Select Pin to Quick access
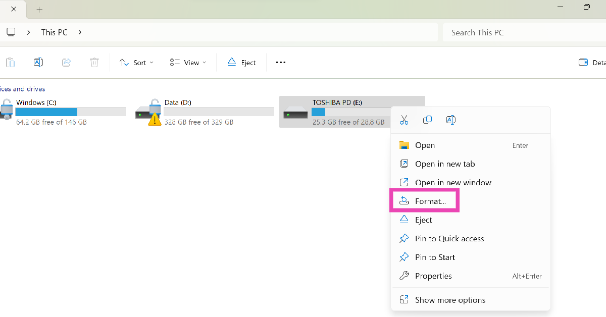Screen dimensions: 606x317 (449, 238)
